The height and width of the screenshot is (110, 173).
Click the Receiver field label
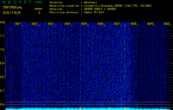(56, 9)
